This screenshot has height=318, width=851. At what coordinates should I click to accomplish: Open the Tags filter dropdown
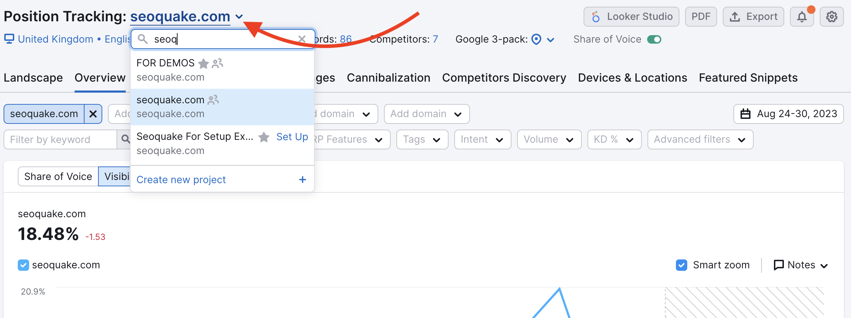422,139
